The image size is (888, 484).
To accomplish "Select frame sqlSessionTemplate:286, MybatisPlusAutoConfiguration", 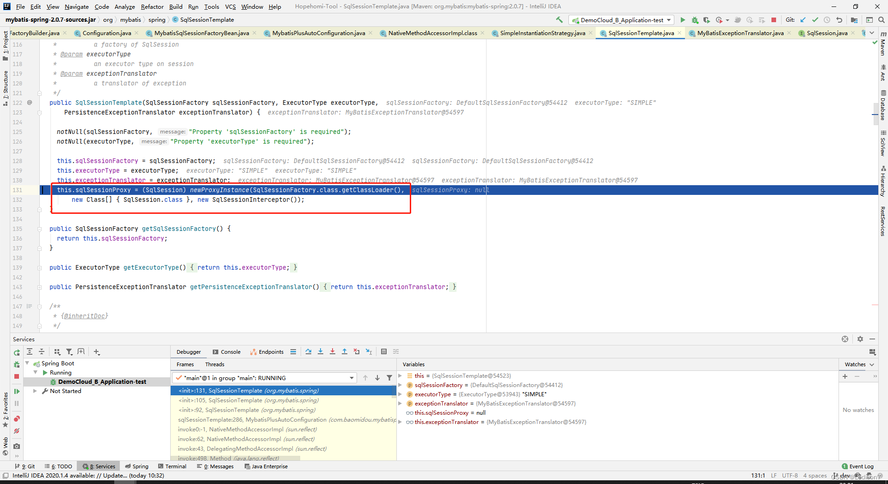I will click(x=283, y=419).
